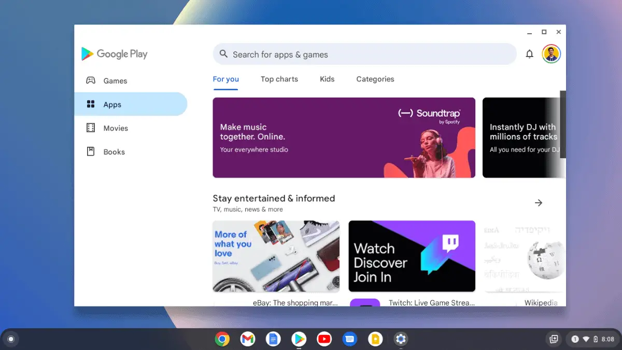Open the Wikipedia app card image
This screenshot has height=350, width=622.
click(x=525, y=256)
